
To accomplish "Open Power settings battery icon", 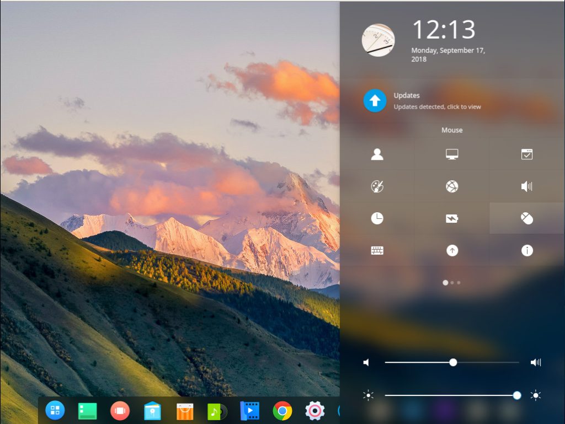I will [x=452, y=218].
